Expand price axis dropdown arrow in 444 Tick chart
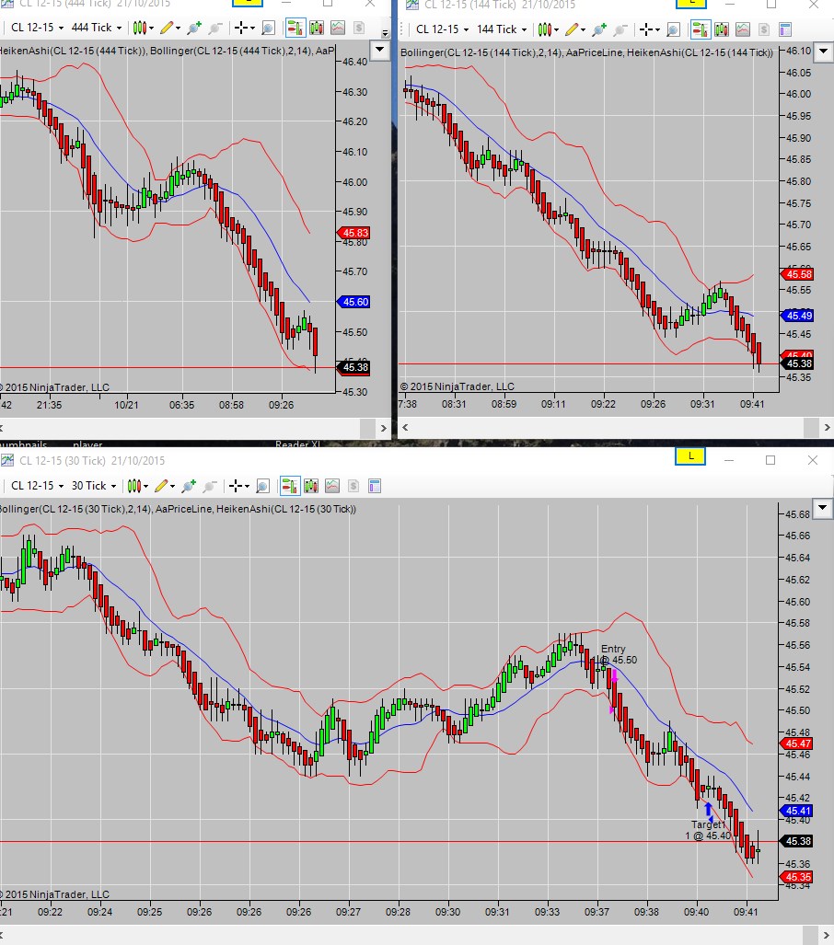Viewport: 834px width, 945px height. coord(380,50)
